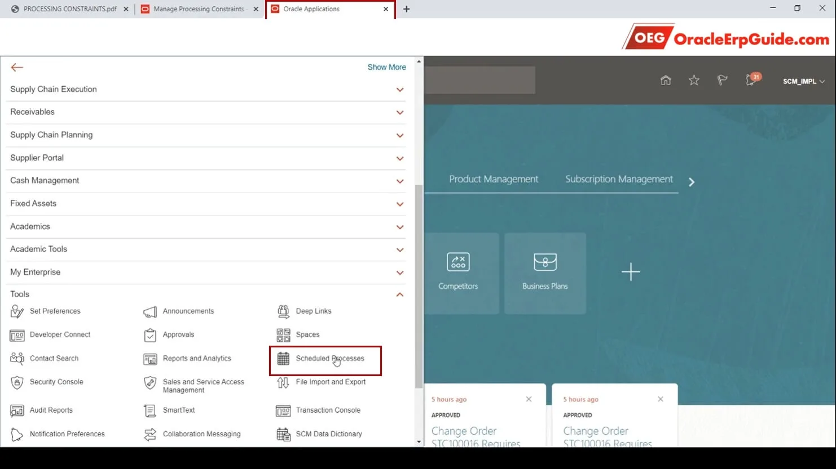Open notifications bell with 31 badge
The image size is (836, 469).
coord(753,79)
